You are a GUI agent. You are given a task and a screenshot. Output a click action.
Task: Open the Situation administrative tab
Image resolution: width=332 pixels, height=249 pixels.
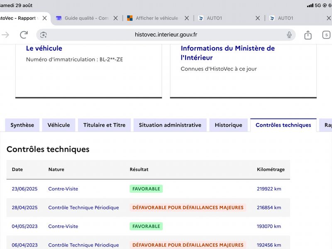[170, 125]
